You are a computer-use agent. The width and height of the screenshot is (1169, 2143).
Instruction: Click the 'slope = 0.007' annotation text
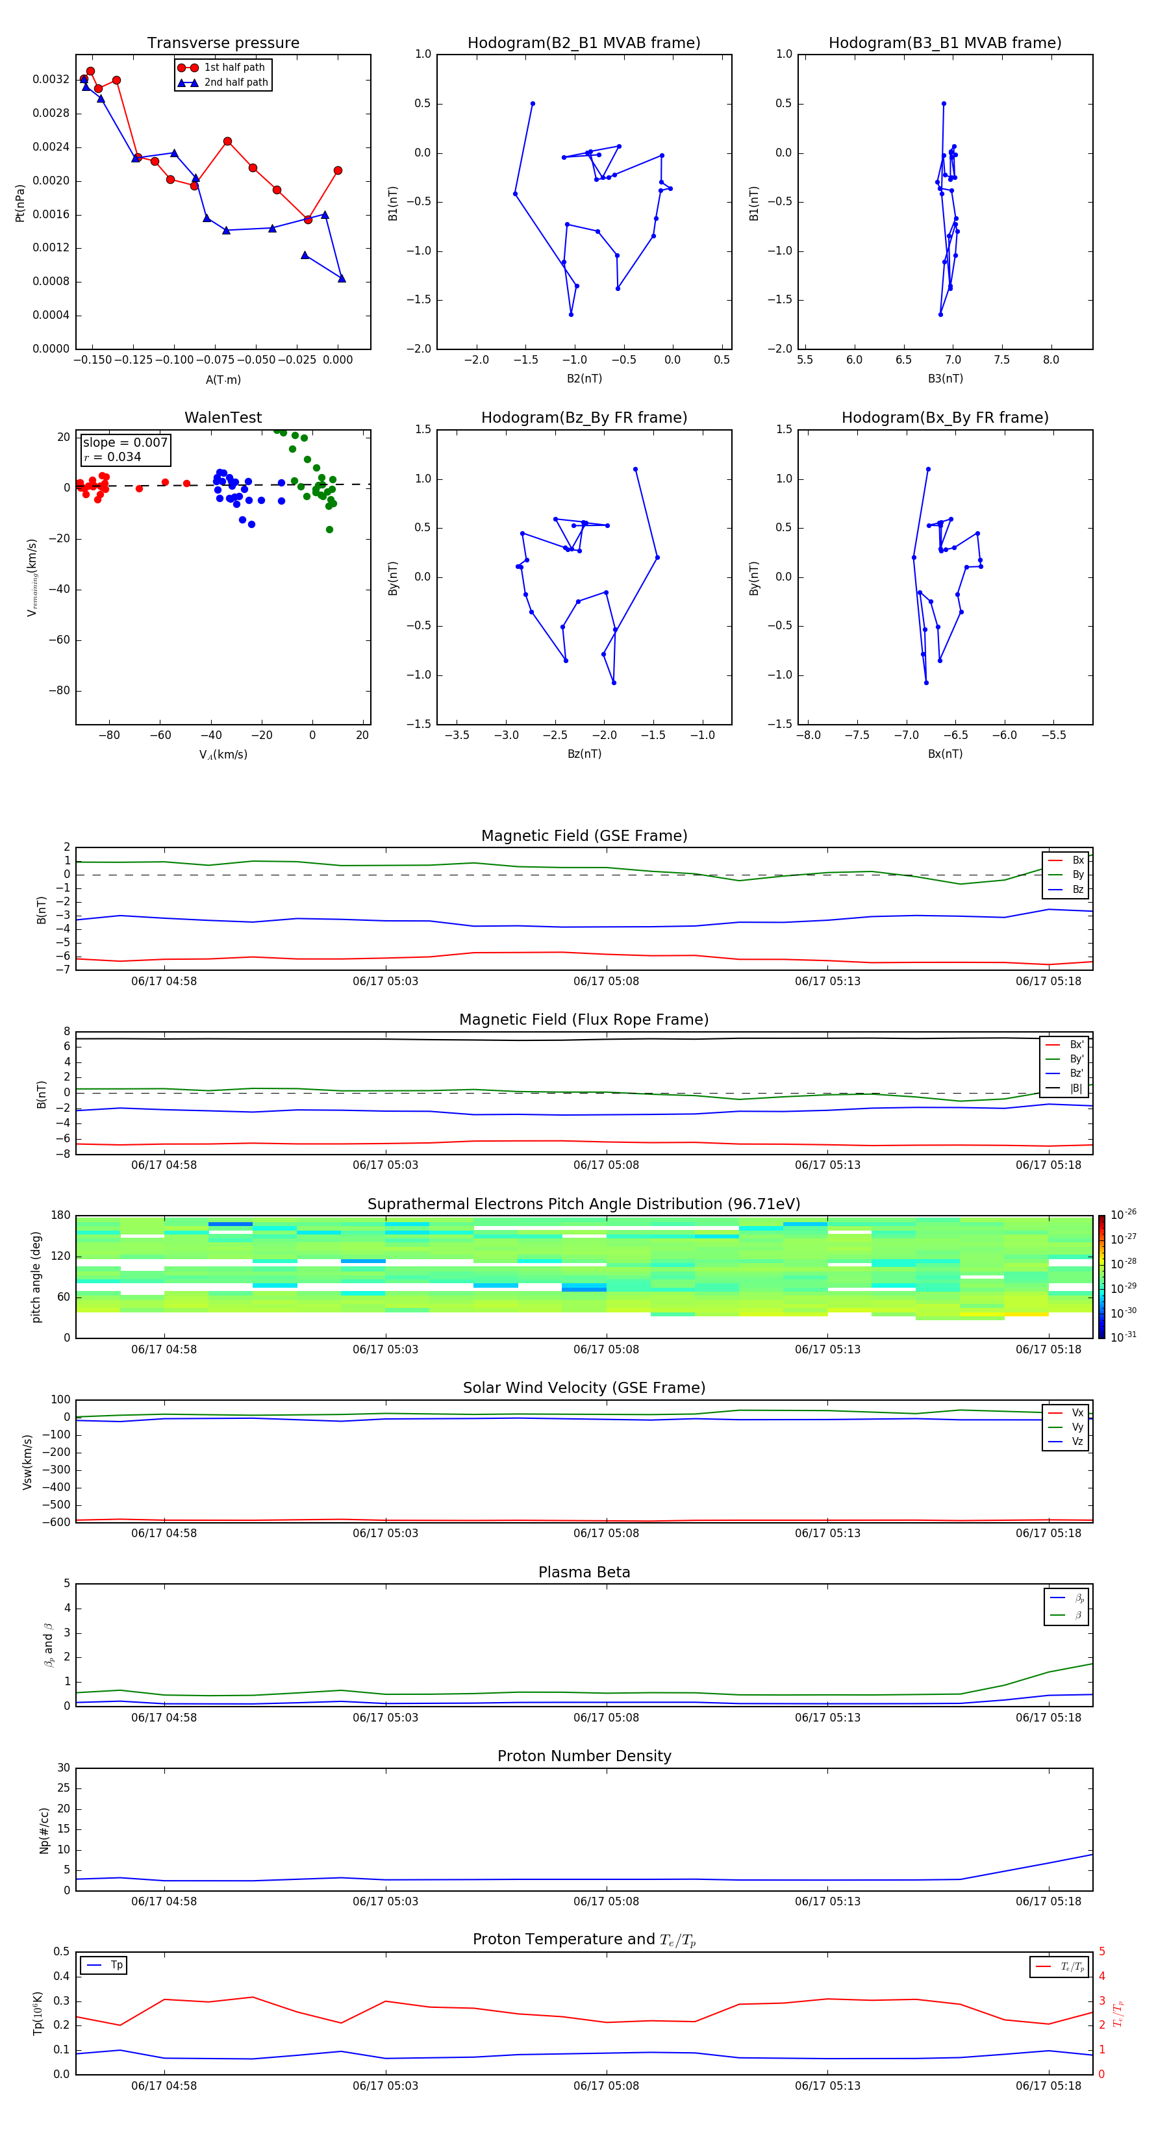tap(125, 443)
